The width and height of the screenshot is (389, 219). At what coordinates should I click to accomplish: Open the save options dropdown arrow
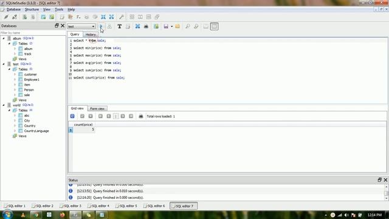171,27
